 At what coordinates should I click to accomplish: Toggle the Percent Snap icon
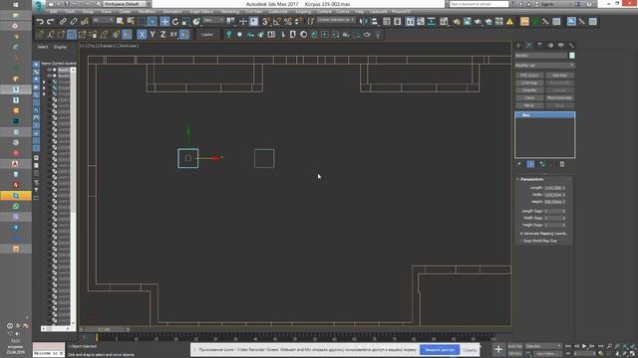point(288,22)
